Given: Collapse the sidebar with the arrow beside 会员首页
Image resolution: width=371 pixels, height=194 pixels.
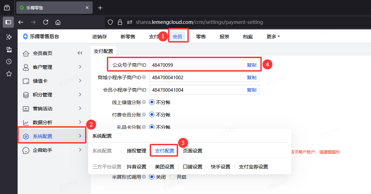Looking at the screenshot, I should point(80,53).
